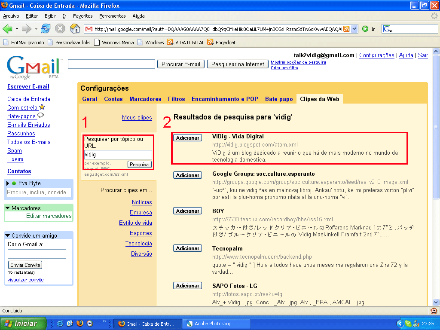
Task: Click the Editar marcadores link
Action: (49, 216)
